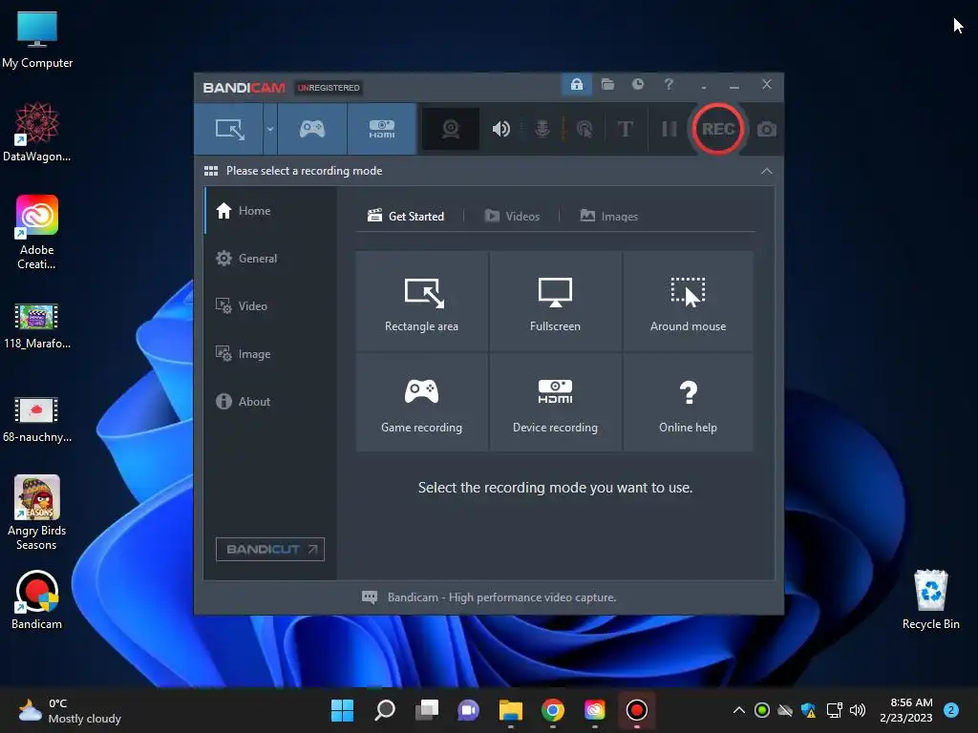Switch to Get Started tab
The width and height of the screenshot is (978, 733).
tap(406, 217)
